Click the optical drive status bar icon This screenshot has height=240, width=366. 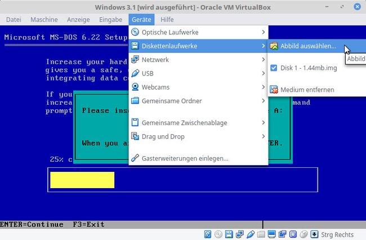[218, 234]
